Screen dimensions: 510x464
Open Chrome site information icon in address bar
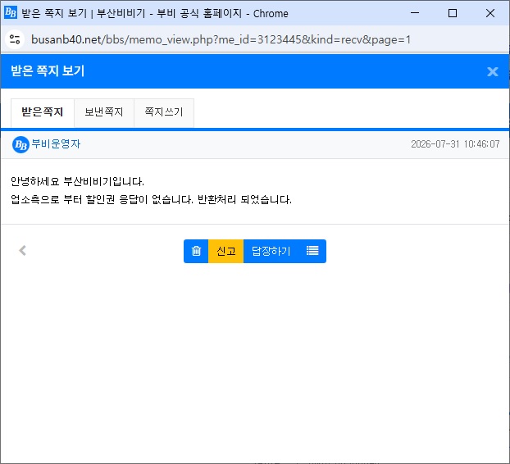(15, 39)
